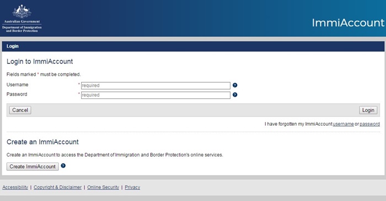Follow the forgotten username link

(343, 124)
